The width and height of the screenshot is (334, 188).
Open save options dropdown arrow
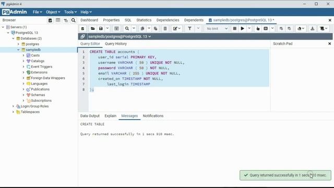point(108,29)
